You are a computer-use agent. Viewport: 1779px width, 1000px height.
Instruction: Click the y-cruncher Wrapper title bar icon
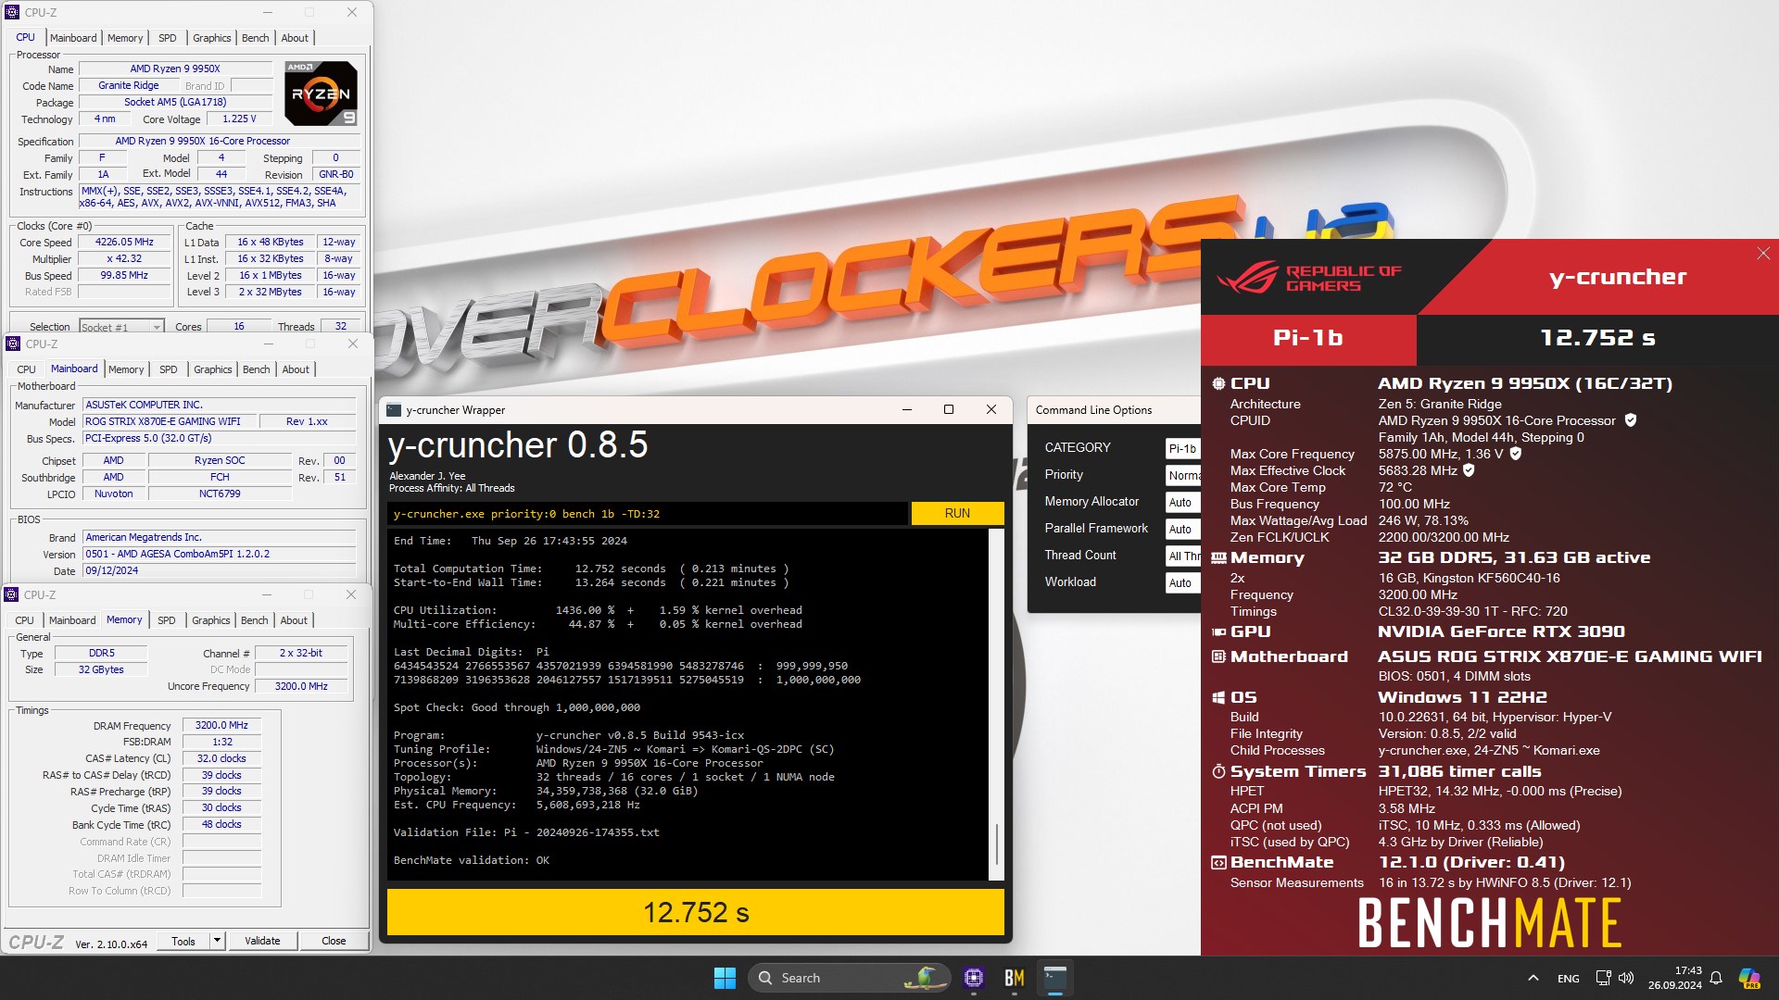tap(394, 410)
